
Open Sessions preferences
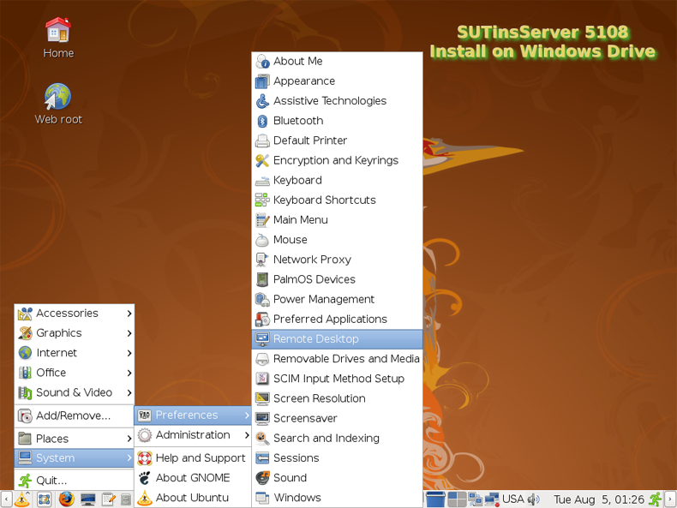(x=337, y=458)
